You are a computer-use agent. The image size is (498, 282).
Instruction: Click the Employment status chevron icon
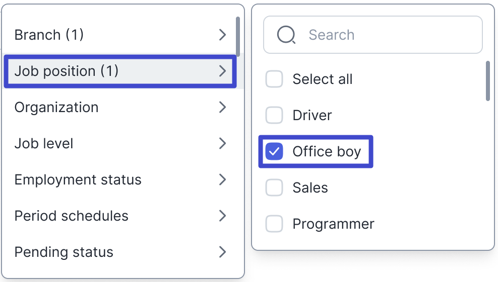pos(223,179)
